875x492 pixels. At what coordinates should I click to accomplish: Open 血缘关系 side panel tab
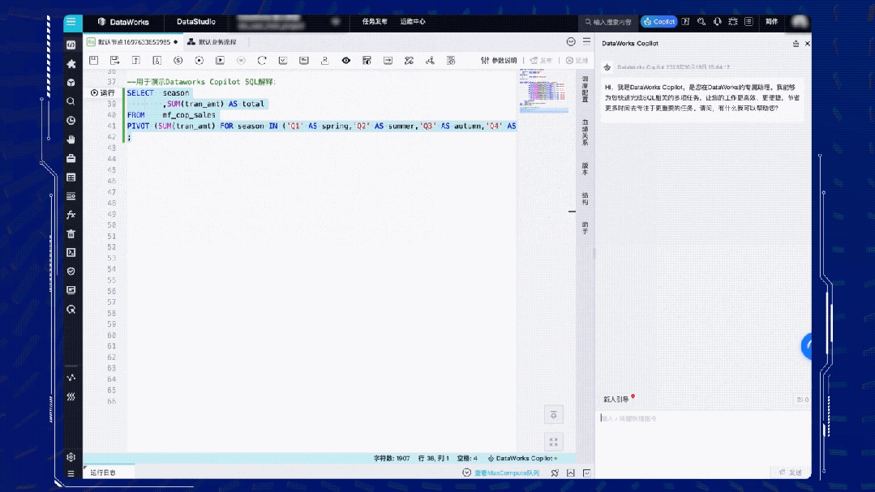pyautogui.click(x=585, y=132)
